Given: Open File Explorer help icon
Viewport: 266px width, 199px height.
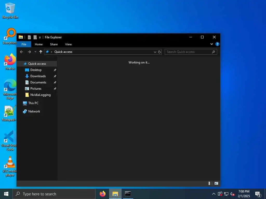Looking at the screenshot, I should [217, 44].
